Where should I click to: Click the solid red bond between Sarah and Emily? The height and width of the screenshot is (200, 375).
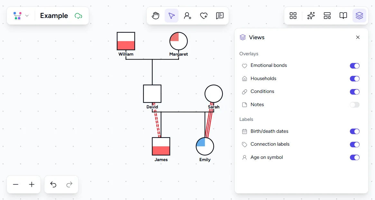pos(209,120)
